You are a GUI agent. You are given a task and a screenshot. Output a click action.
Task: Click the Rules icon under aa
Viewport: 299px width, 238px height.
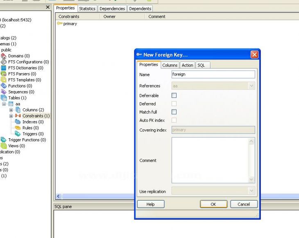tap(18, 128)
